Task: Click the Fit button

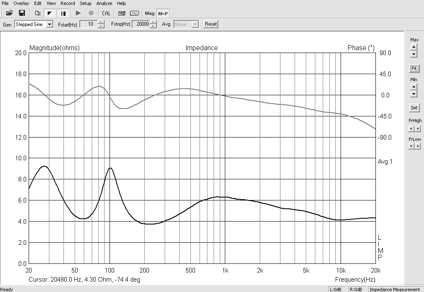Action: pos(414,68)
